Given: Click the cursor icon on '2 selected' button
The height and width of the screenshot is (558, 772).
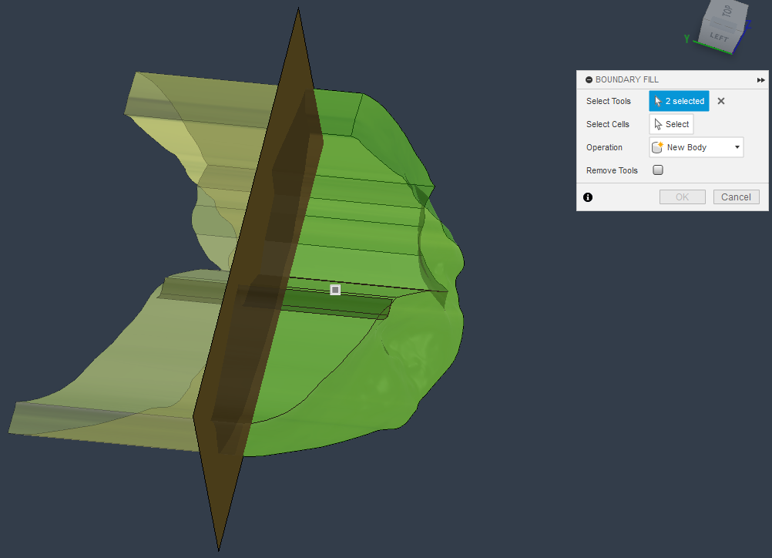Looking at the screenshot, I should point(659,101).
